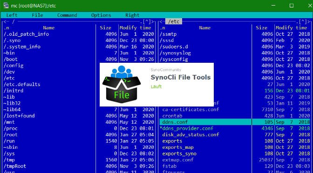Image resolution: width=313 pixels, height=173 pixels.
Task: Select the /.system_info directory
Action: (22, 47)
